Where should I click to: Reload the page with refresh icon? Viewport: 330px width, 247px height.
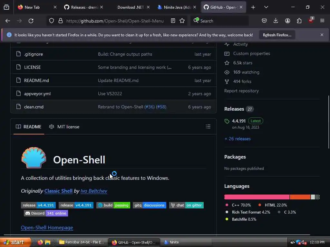(31, 21)
